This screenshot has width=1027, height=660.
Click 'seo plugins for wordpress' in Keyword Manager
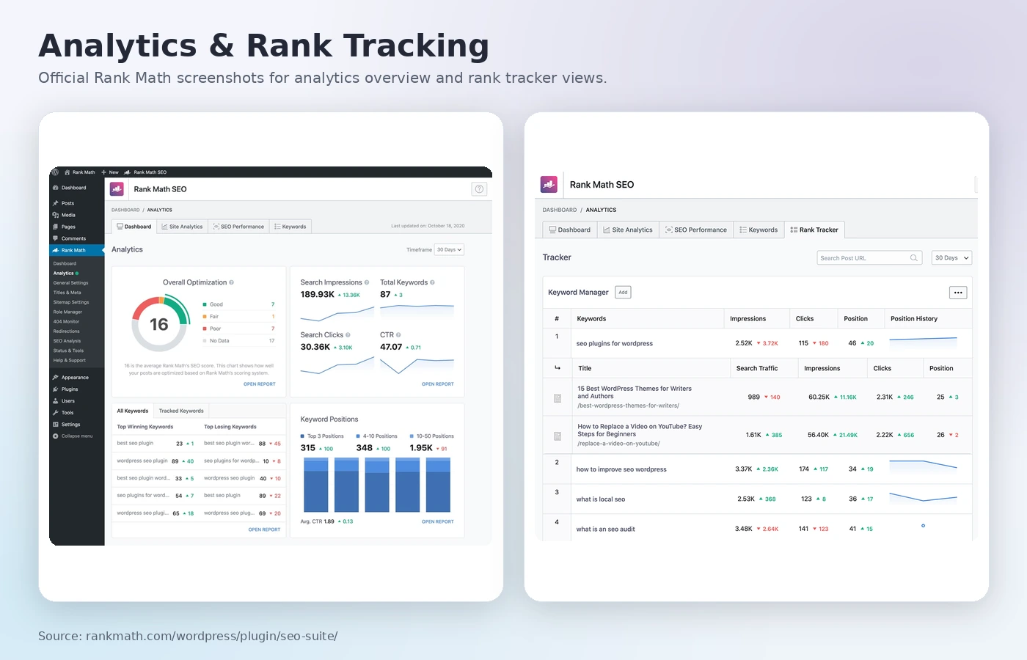coord(615,343)
